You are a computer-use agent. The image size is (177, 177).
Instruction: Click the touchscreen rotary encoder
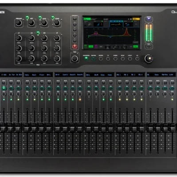[x=149, y=59]
